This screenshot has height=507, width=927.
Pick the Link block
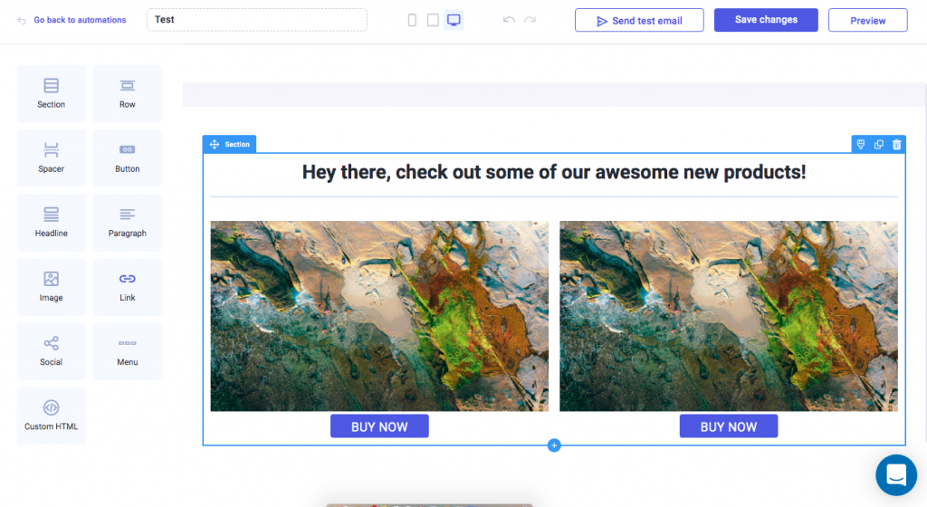[127, 287]
